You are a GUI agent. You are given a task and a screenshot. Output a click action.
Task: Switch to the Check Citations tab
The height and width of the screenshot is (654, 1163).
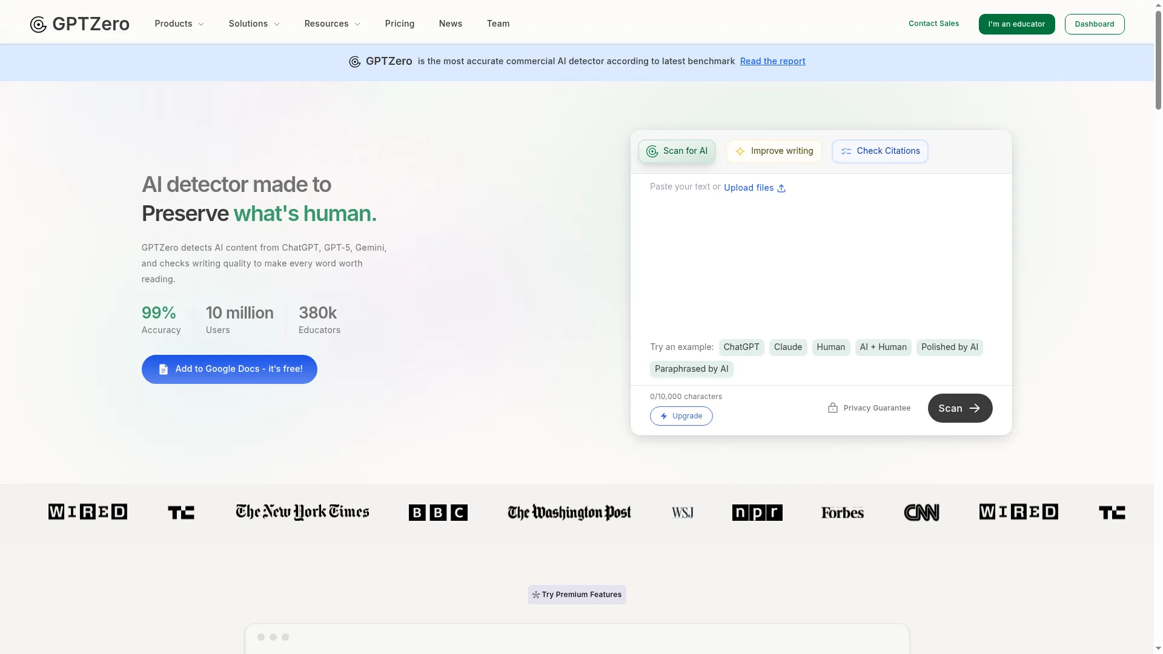[x=880, y=151]
